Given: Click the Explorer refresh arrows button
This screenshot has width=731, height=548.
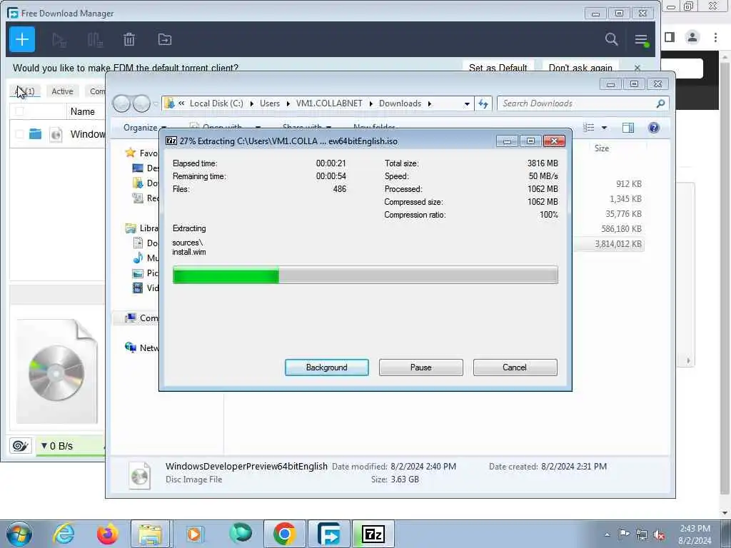Looking at the screenshot, I should (x=483, y=103).
